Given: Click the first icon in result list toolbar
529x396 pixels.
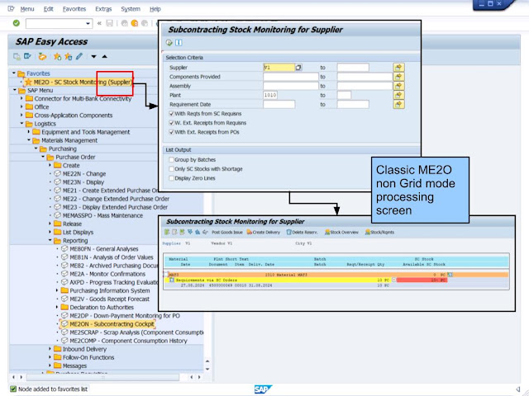Looking at the screenshot, I should click(x=167, y=232).
